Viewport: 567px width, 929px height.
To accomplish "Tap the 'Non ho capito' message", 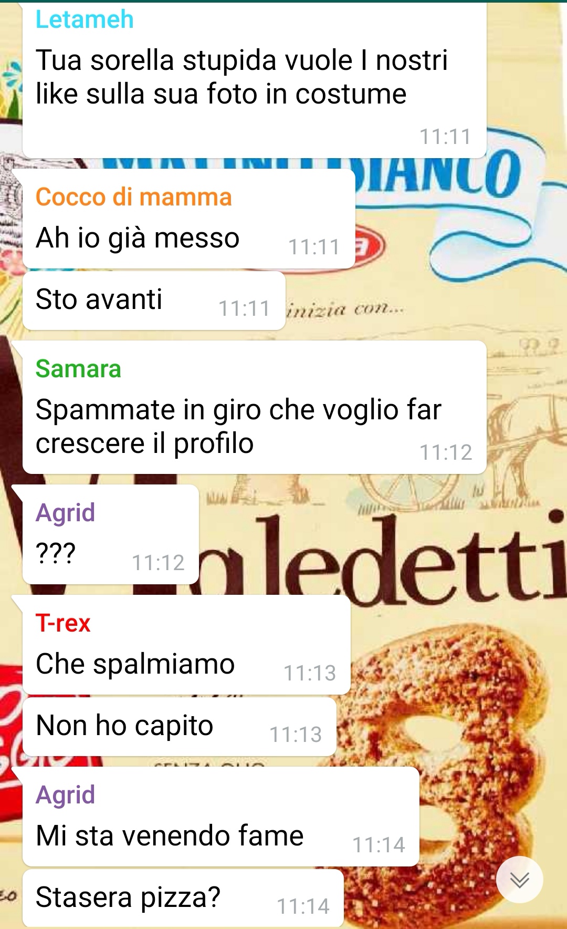I will 179,727.
